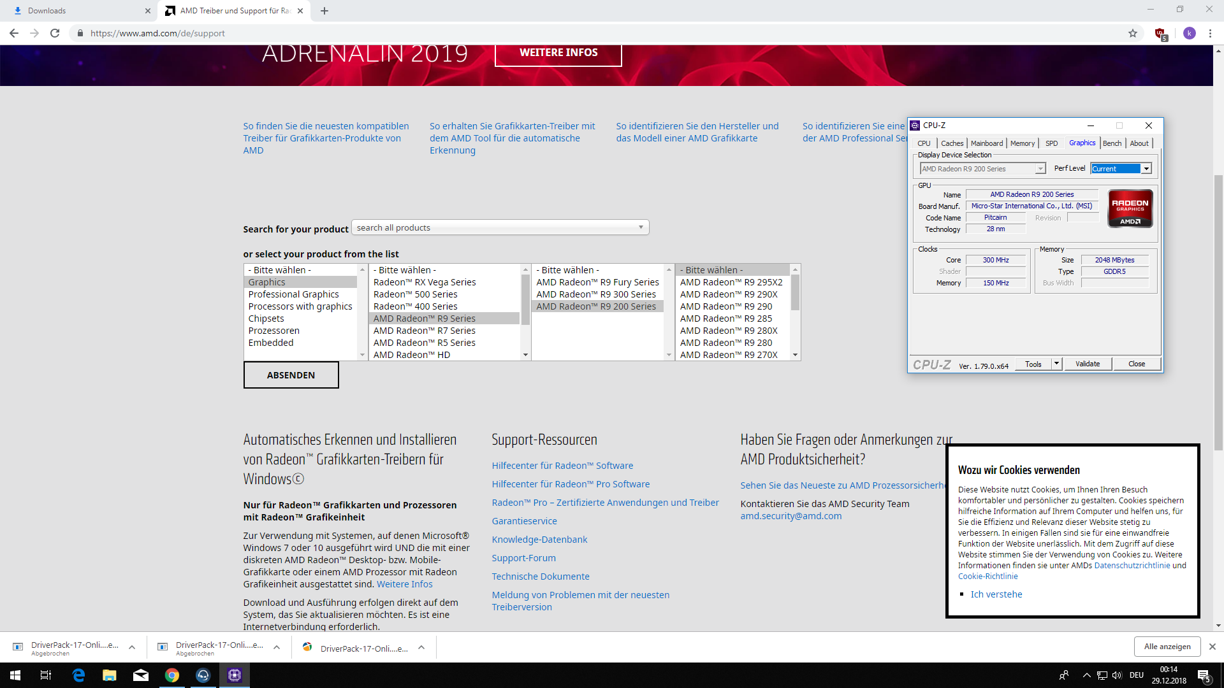Image resolution: width=1224 pixels, height=688 pixels.
Task: Close the downloads bar with X
Action: coord(1212,647)
